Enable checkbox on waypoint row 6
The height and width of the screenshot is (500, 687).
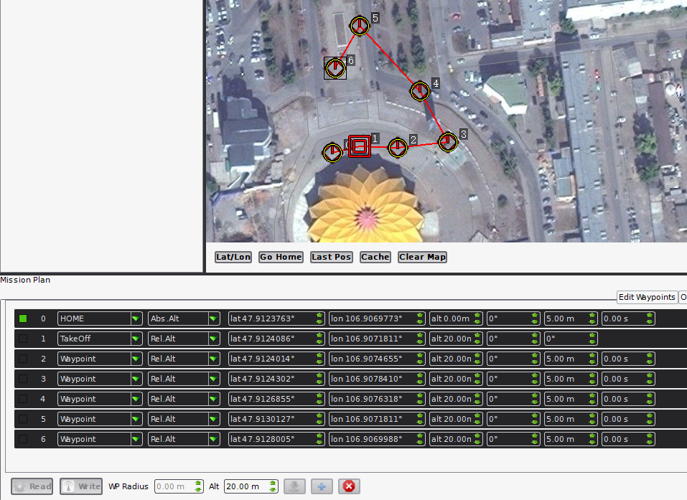tap(23, 439)
